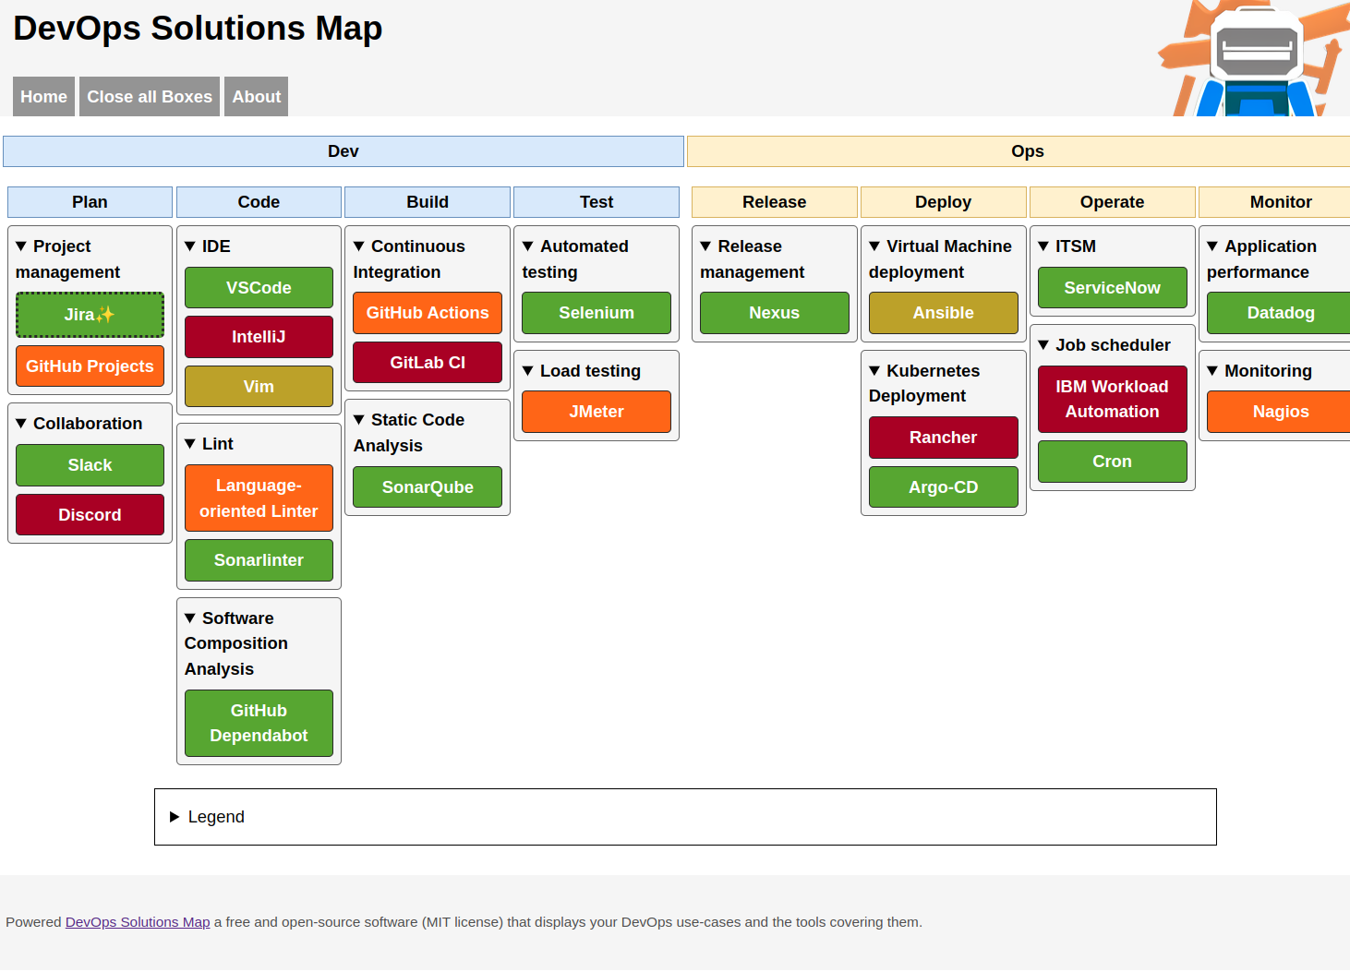1350x972 pixels.
Task: Open the SonarQube tool button
Action: pyautogui.click(x=428, y=487)
